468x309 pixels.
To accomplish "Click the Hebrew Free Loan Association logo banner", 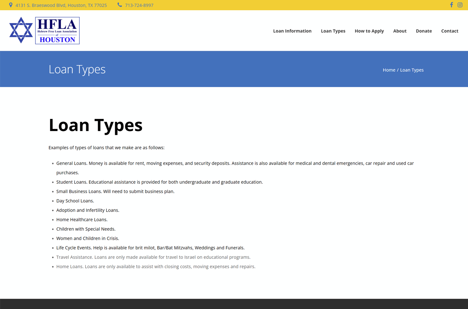I will pyautogui.click(x=57, y=30).
